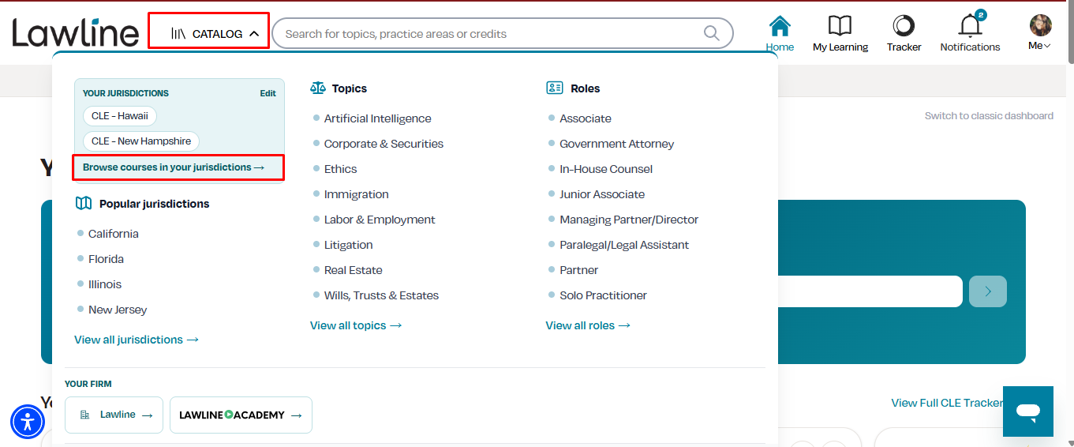Click Browse courses in your jurisdictions
The image size is (1074, 447).
click(174, 167)
